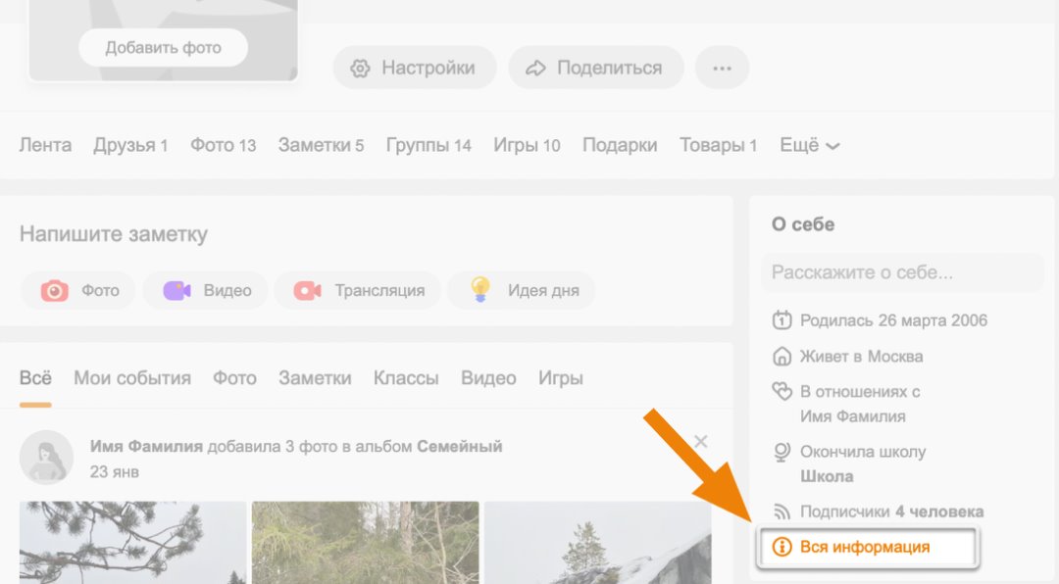Viewport: 1059px width, 584px height.
Task: Filter feed by Мои события
Action: point(132,378)
